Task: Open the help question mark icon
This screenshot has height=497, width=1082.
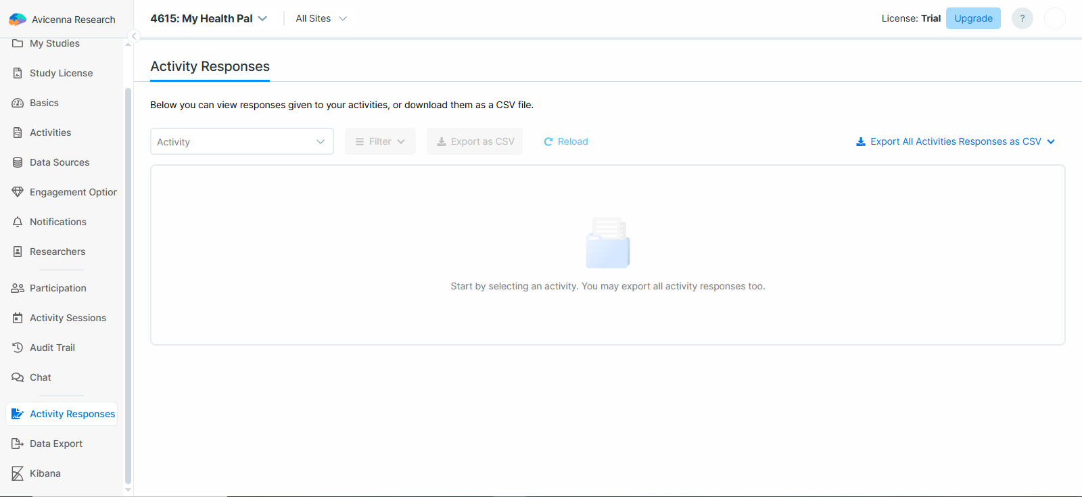Action: point(1022,18)
